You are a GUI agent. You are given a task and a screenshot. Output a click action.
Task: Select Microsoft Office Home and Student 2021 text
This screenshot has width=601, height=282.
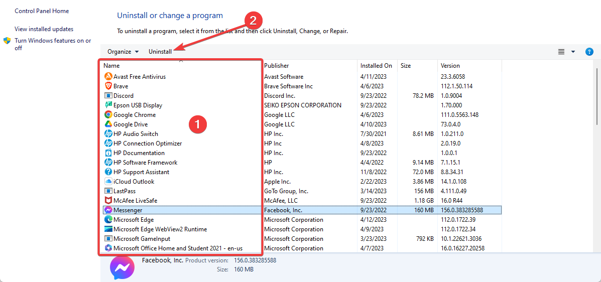coord(178,248)
